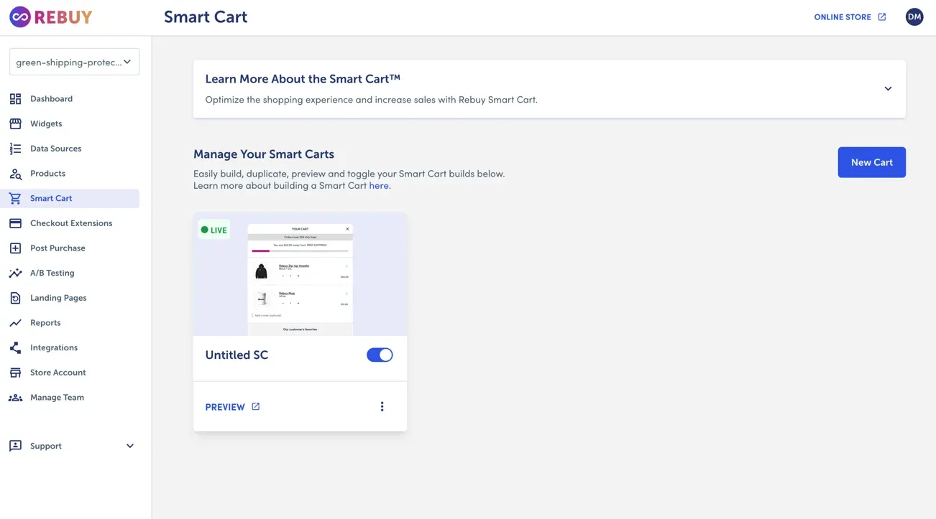Collapse the Learn More About Smart Cart panel
Screen dimensions: 936x519
(x=888, y=88)
